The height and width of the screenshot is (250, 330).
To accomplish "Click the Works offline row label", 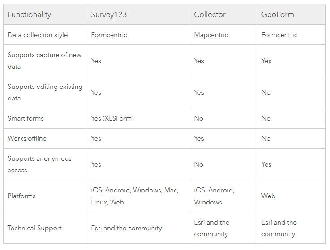I will (27, 138).
